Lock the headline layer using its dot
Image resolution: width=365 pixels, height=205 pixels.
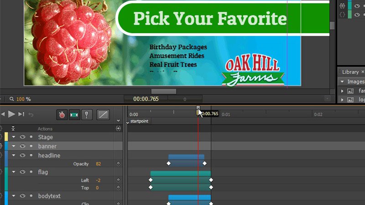(x=31, y=155)
